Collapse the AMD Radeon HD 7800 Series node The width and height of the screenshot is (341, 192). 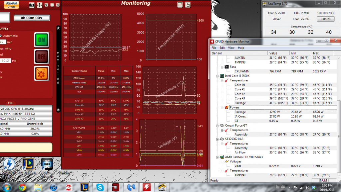pyautogui.click(x=217, y=157)
